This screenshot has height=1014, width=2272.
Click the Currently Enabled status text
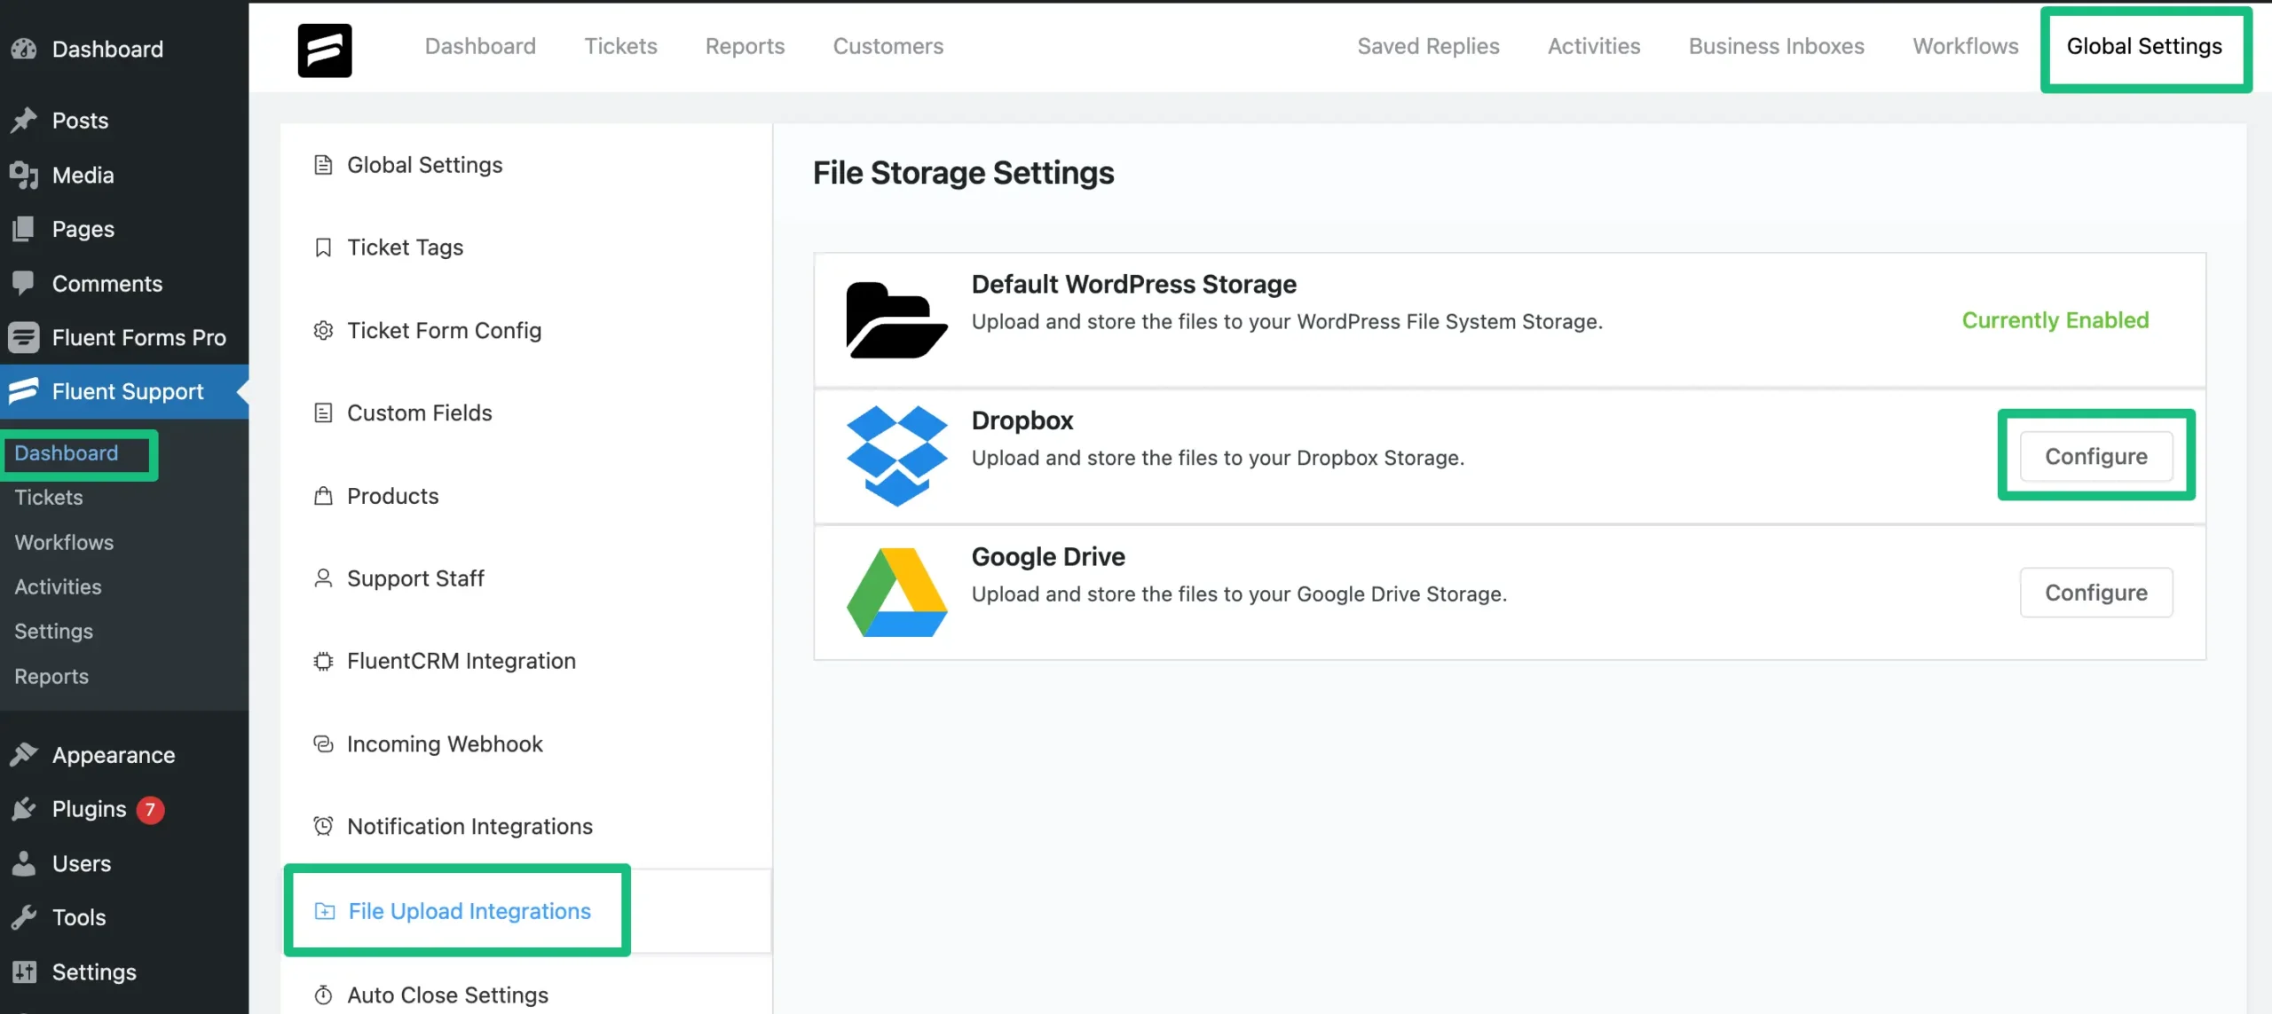click(x=2055, y=320)
